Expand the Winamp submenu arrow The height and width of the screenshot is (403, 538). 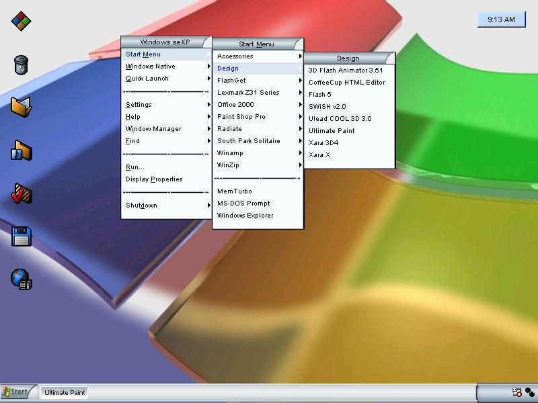tap(300, 153)
